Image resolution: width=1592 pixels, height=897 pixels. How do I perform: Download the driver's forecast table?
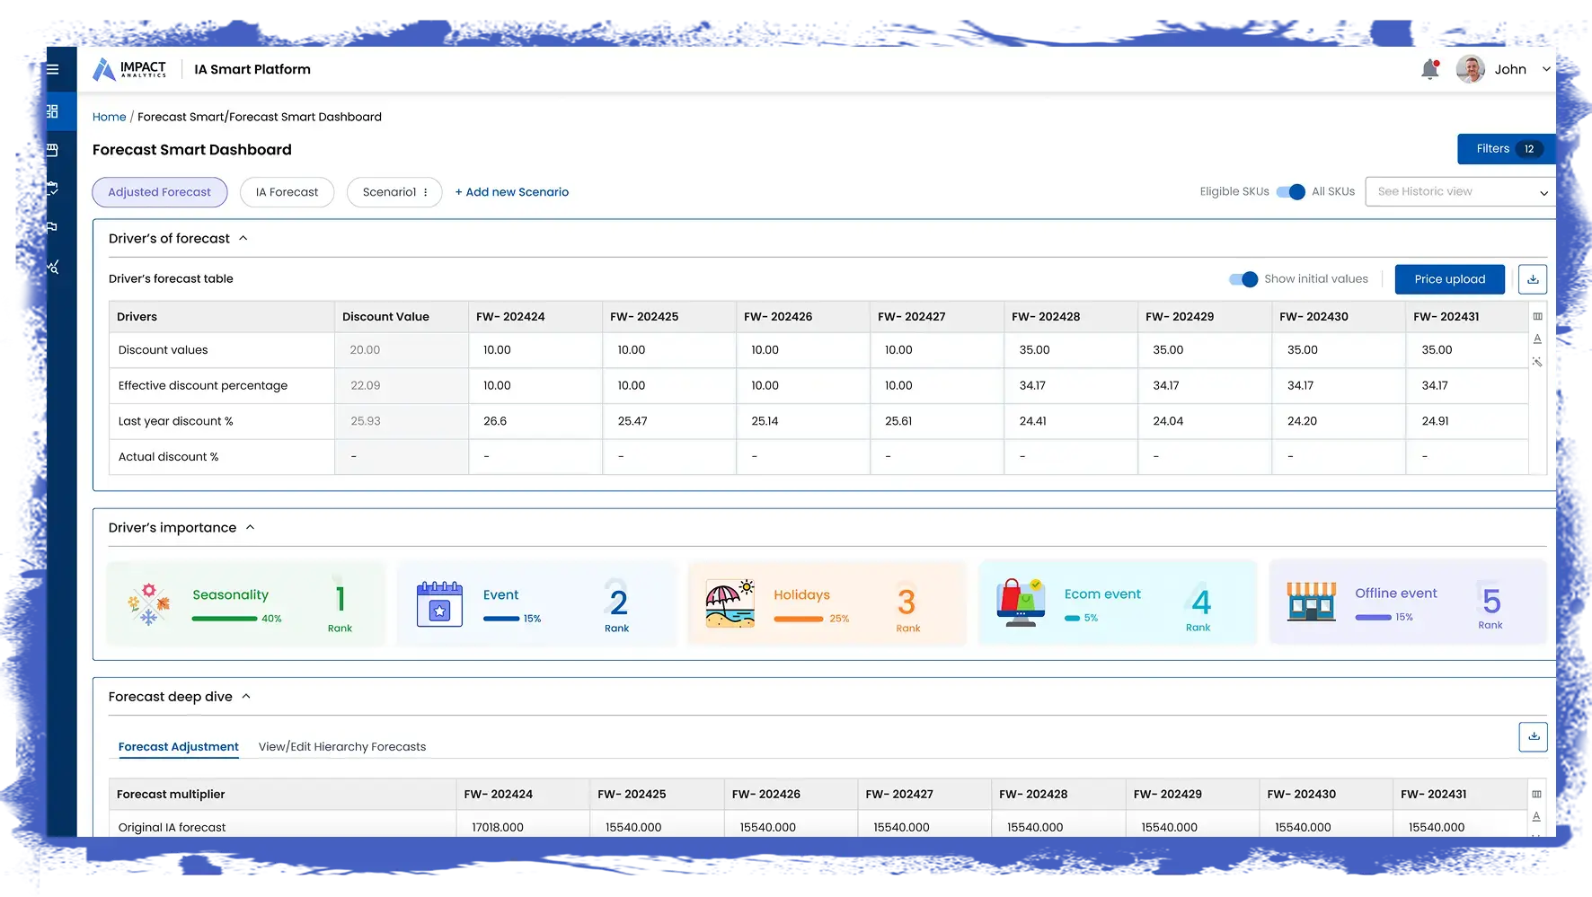click(x=1533, y=279)
